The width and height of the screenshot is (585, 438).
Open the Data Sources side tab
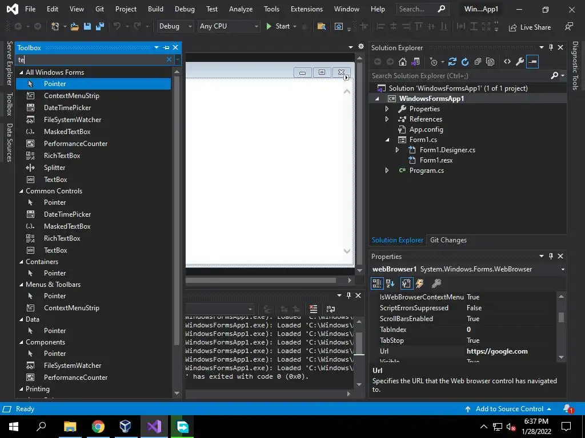coord(10,142)
